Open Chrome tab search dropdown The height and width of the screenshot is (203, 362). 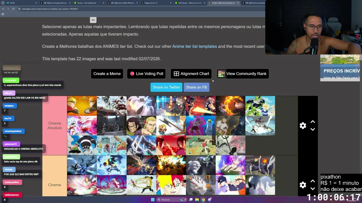3,3
